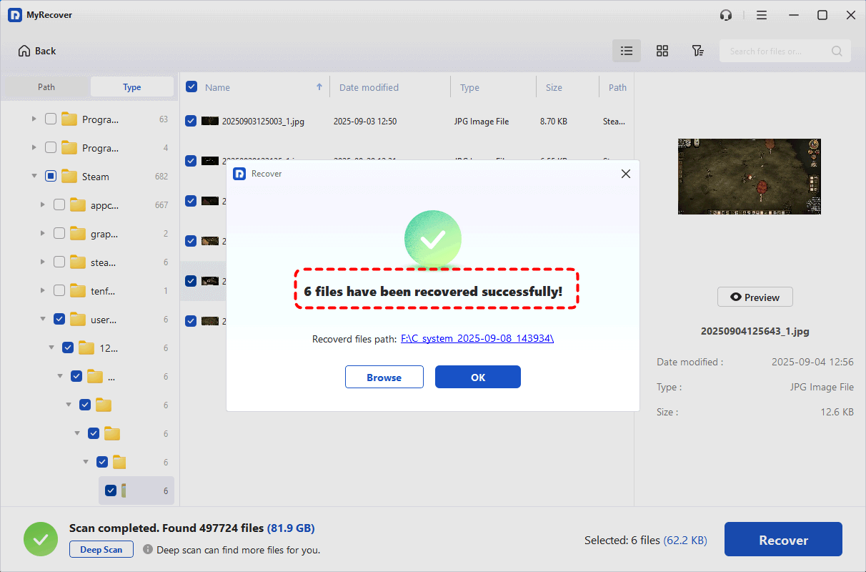Click the big Recover button
The width and height of the screenshot is (866, 572).
point(783,539)
